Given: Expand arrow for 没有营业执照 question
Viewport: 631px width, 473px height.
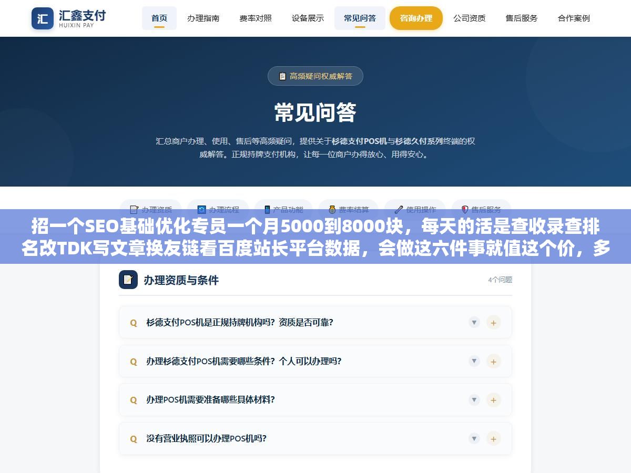Looking at the screenshot, I should (x=474, y=438).
